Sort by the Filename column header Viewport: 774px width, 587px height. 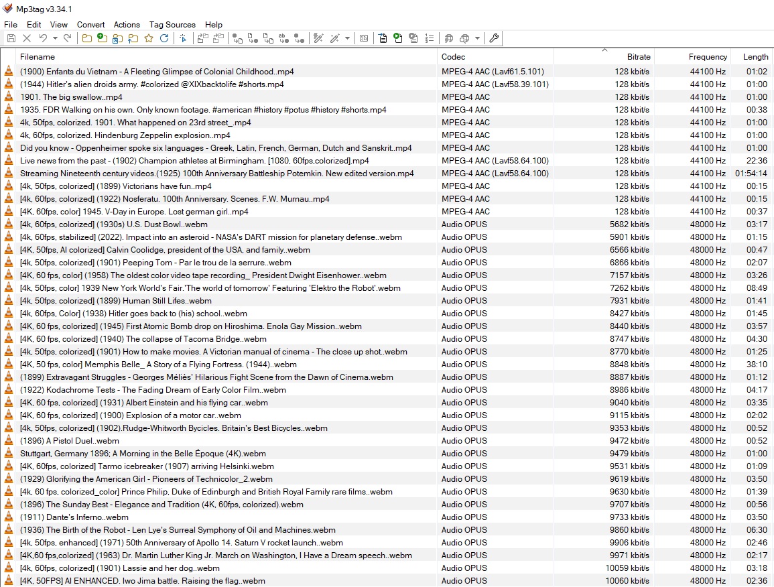click(x=227, y=57)
